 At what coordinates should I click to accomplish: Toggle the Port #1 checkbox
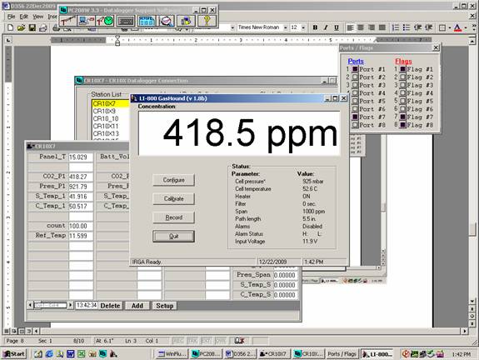pos(355,69)
